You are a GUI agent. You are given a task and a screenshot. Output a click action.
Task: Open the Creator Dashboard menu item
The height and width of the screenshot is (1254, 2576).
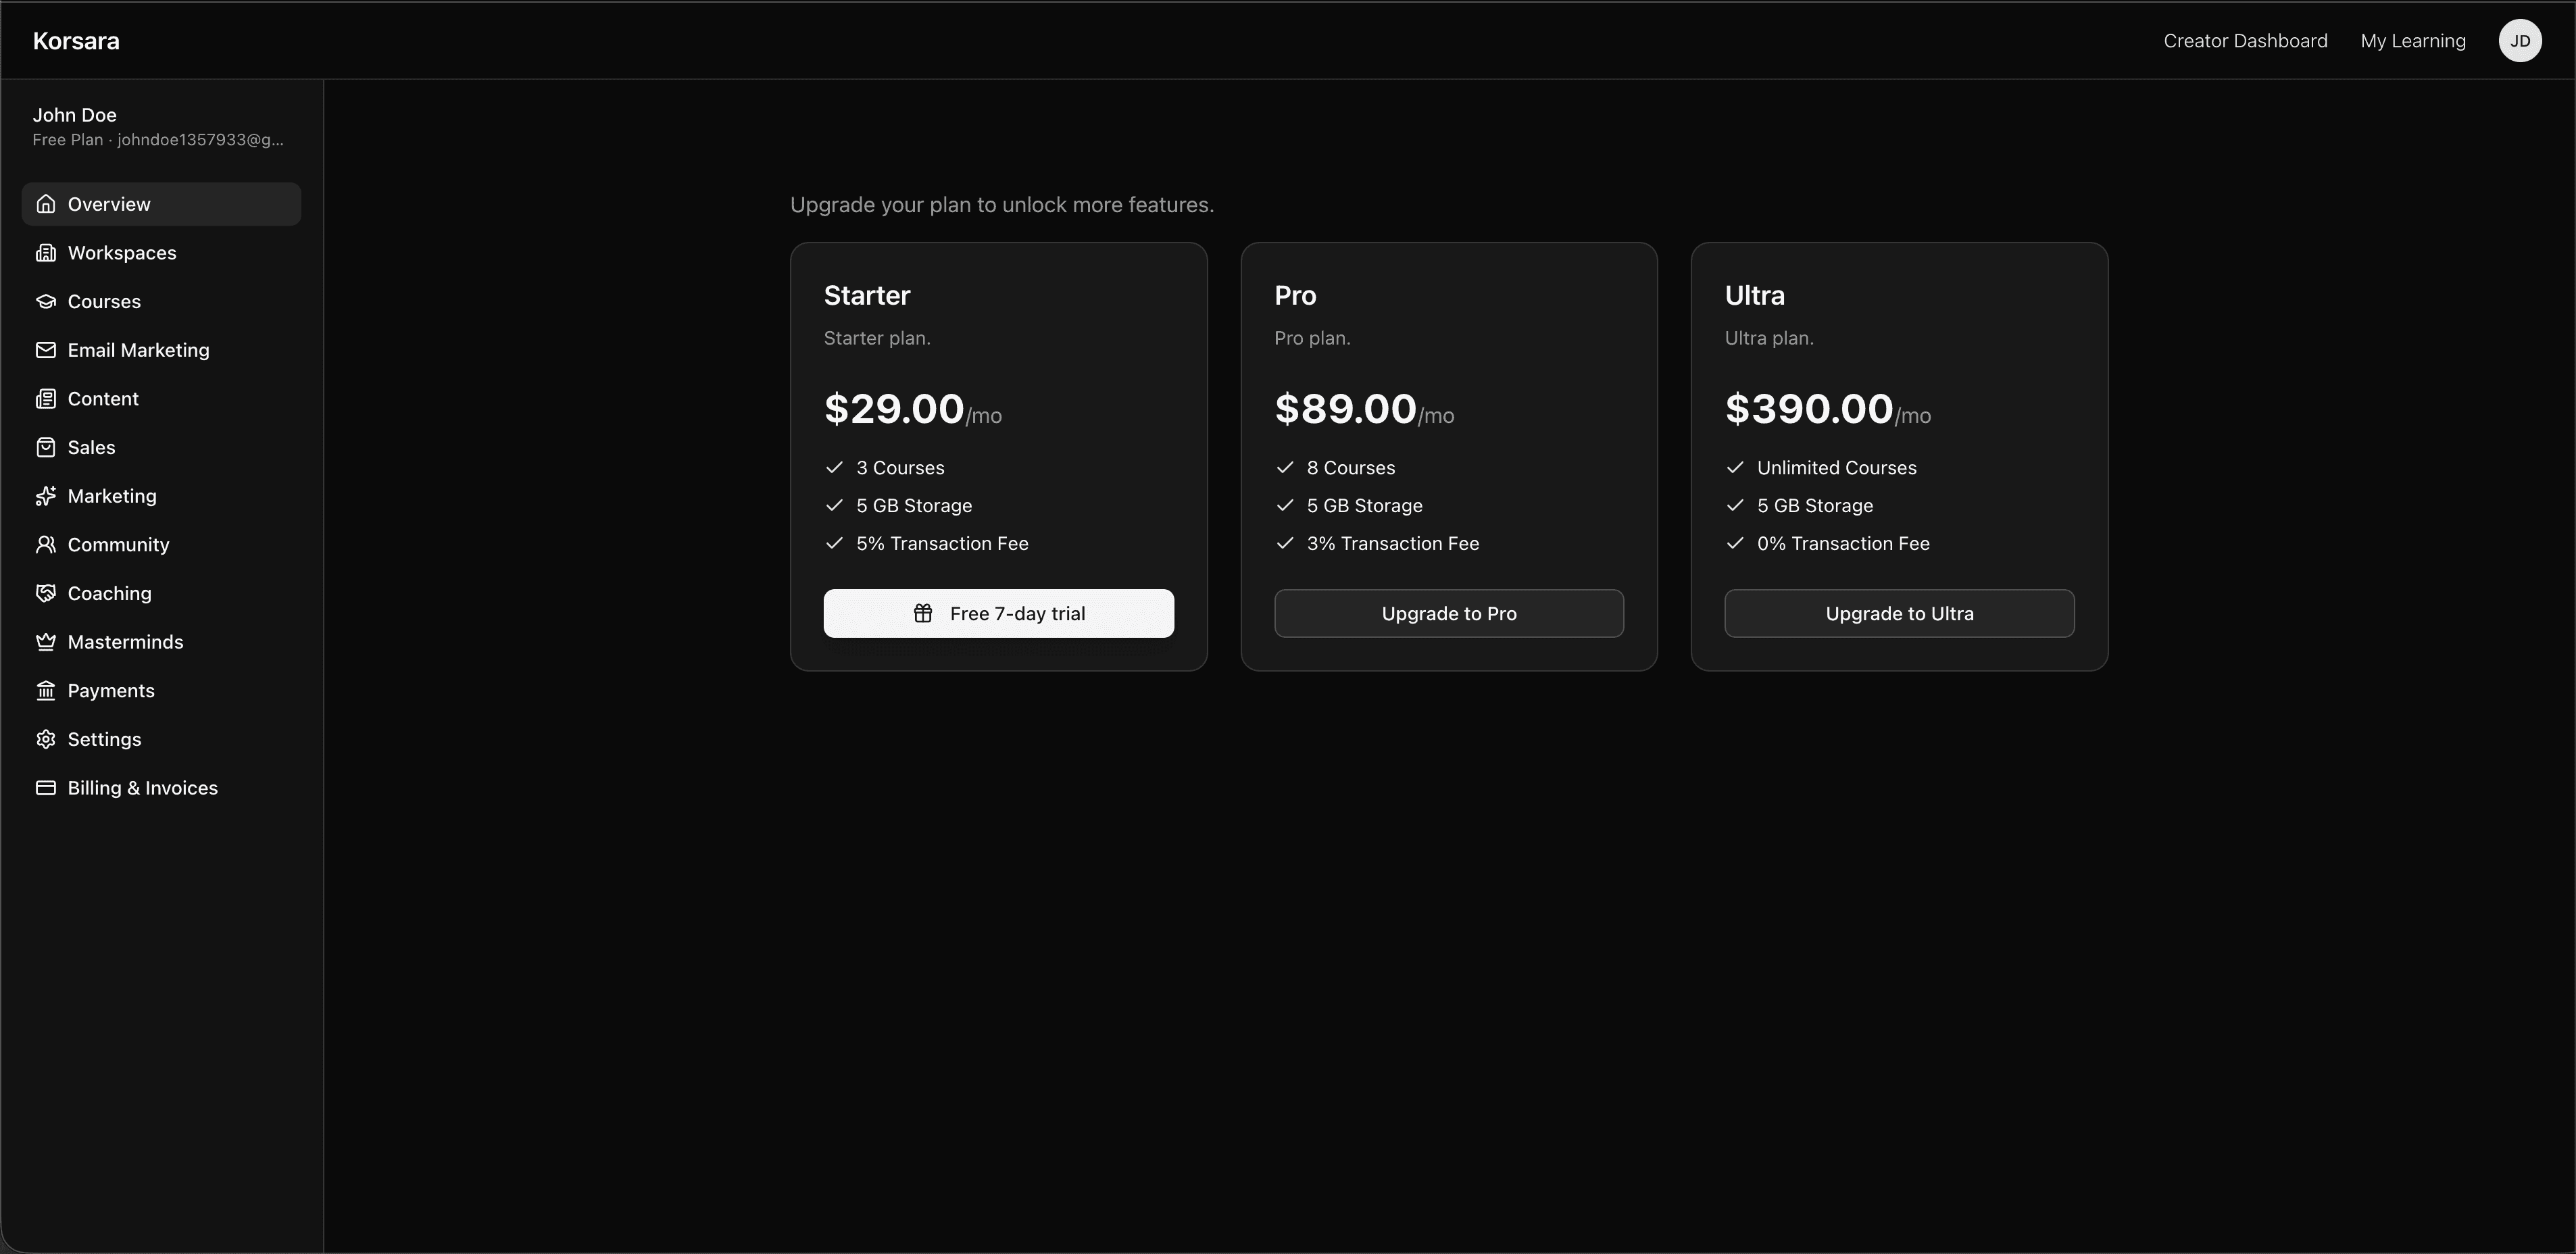pyautogui.click(x=2245, y=40)
